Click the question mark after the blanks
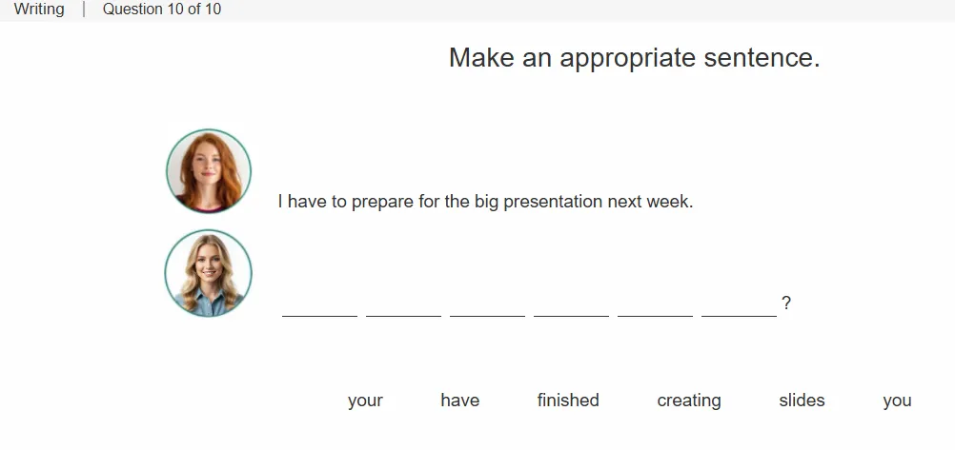This screenshot has width=955, height=450. (x=786, y=303)
